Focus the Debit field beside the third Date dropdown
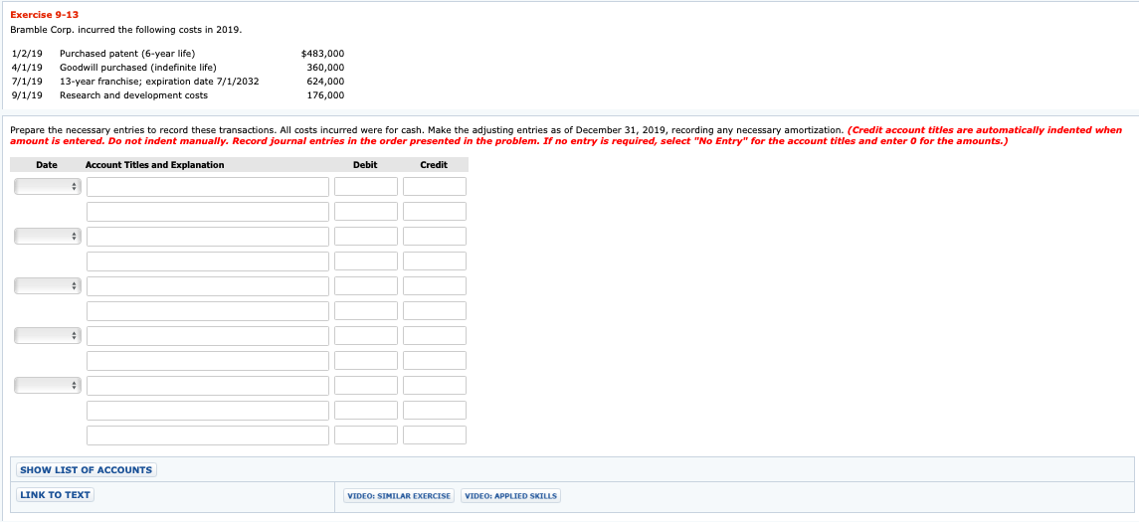 [366, 286]
